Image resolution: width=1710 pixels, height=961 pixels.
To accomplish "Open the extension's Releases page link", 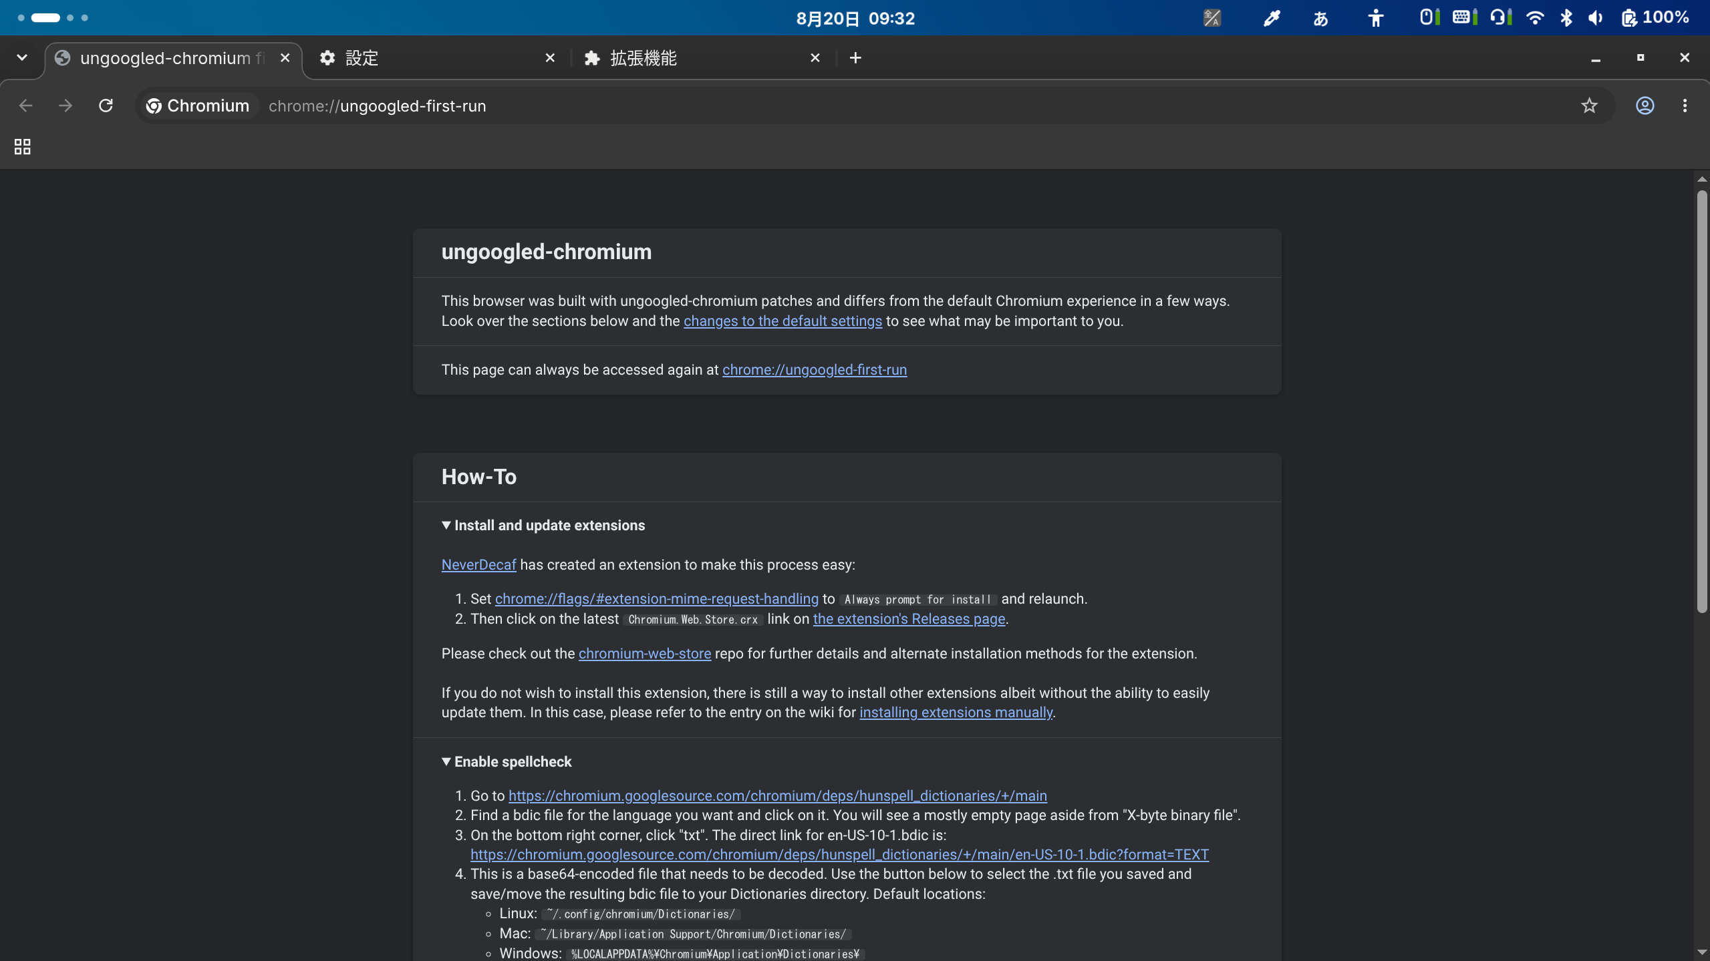I will [909, 619].
